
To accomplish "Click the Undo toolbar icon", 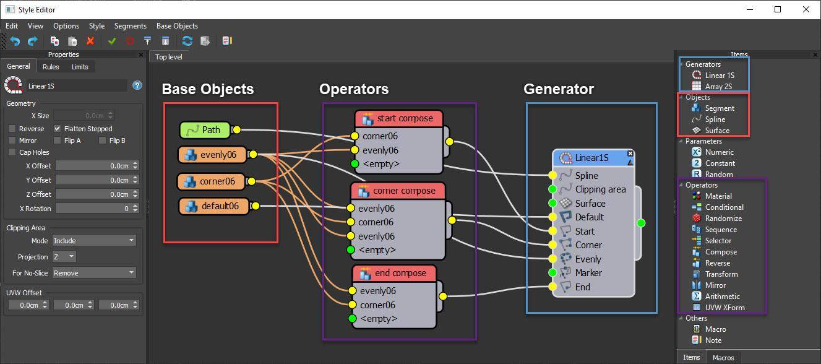I will click(x=13, y=40).
